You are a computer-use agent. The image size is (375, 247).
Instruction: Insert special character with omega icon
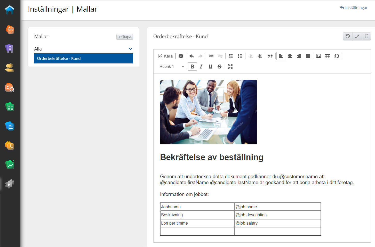click(337, 56)
